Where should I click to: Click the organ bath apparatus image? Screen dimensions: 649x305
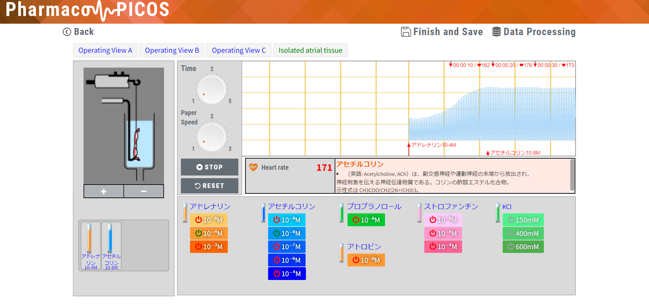(x=124, y=126)
